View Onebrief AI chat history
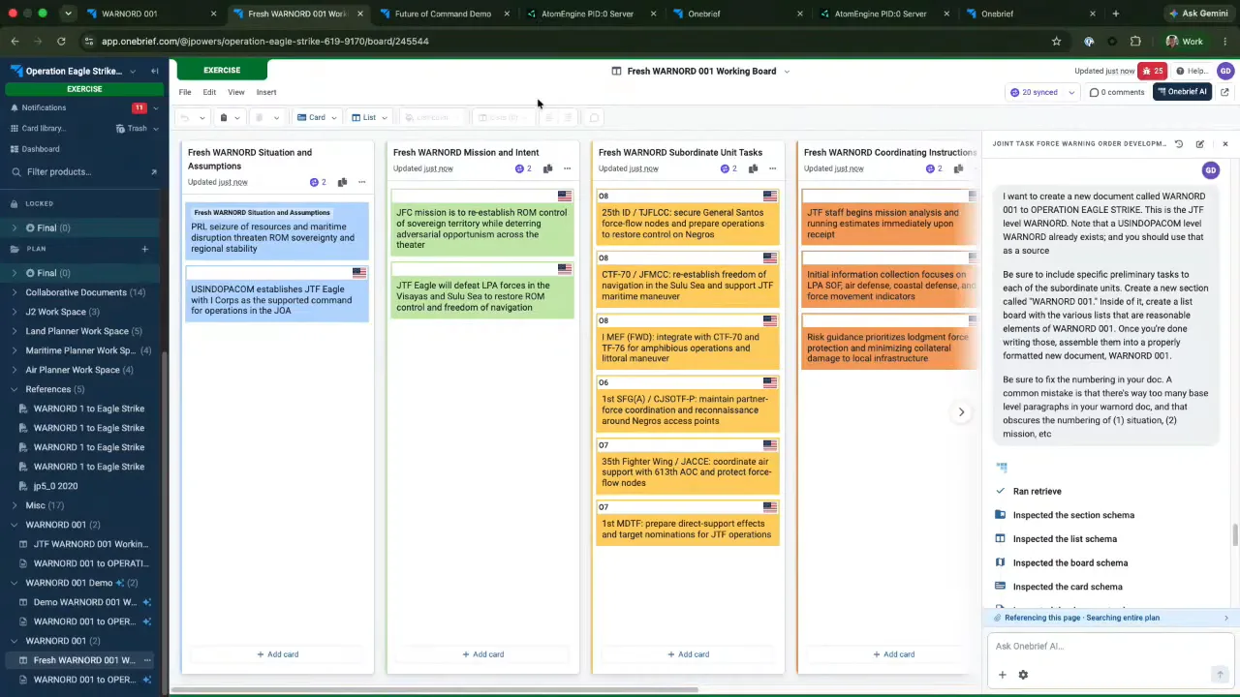The width and height of the screenshot is (1240, 697). coord(1179,144)
